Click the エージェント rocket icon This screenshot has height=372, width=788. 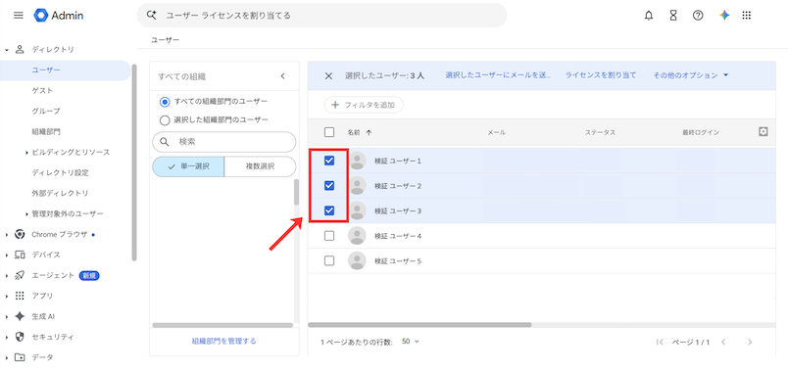20,275
